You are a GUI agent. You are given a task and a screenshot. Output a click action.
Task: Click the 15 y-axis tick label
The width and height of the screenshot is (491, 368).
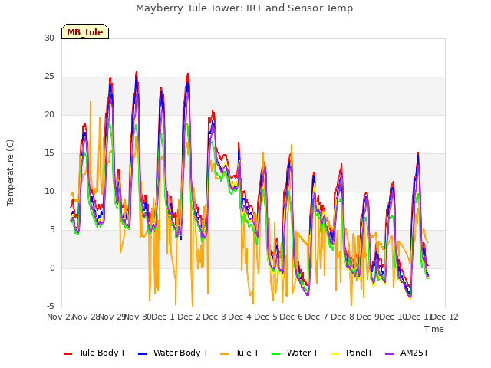tap(49, 153)
